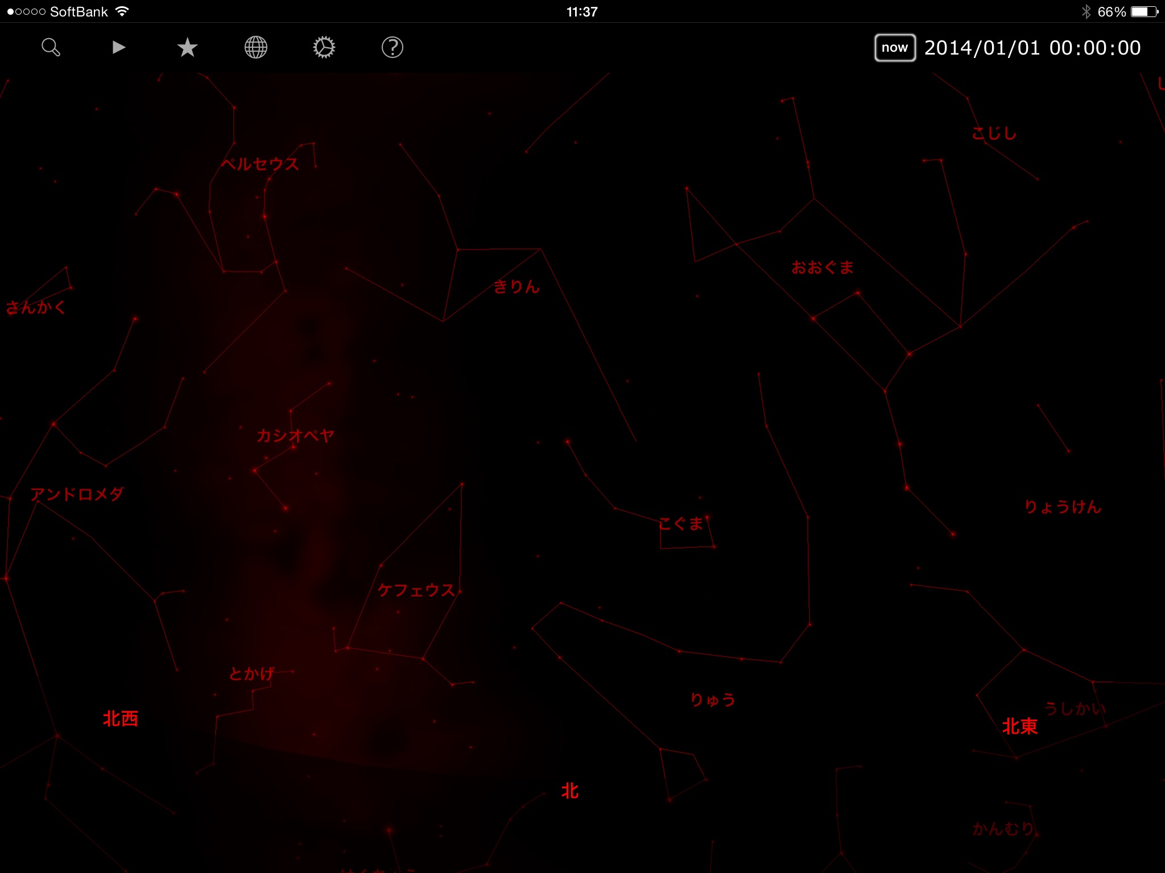Select the date 2014/01/01 00:00:00 display

[x=1032, y=48]
